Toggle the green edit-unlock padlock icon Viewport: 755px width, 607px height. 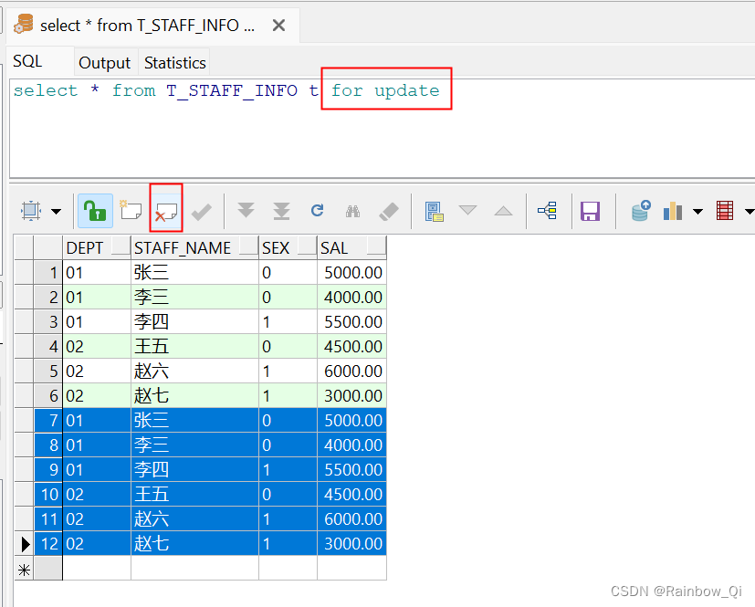[94, 210]
